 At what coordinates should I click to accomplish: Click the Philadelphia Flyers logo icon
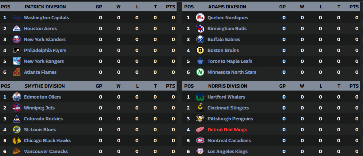click(17, 51)
